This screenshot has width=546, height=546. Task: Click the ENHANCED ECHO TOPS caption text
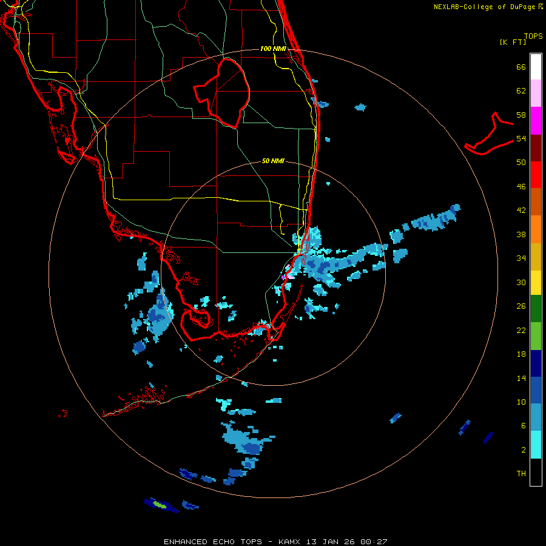point(213,542)
